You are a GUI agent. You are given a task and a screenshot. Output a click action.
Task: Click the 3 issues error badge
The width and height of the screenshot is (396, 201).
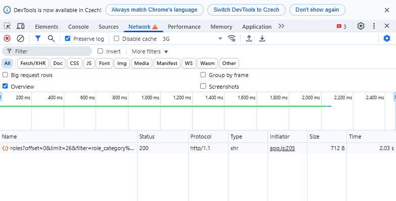[x=341, y=26]
